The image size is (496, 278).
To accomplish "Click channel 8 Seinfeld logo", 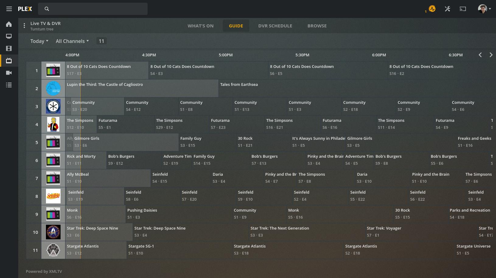I will (53, 196).
